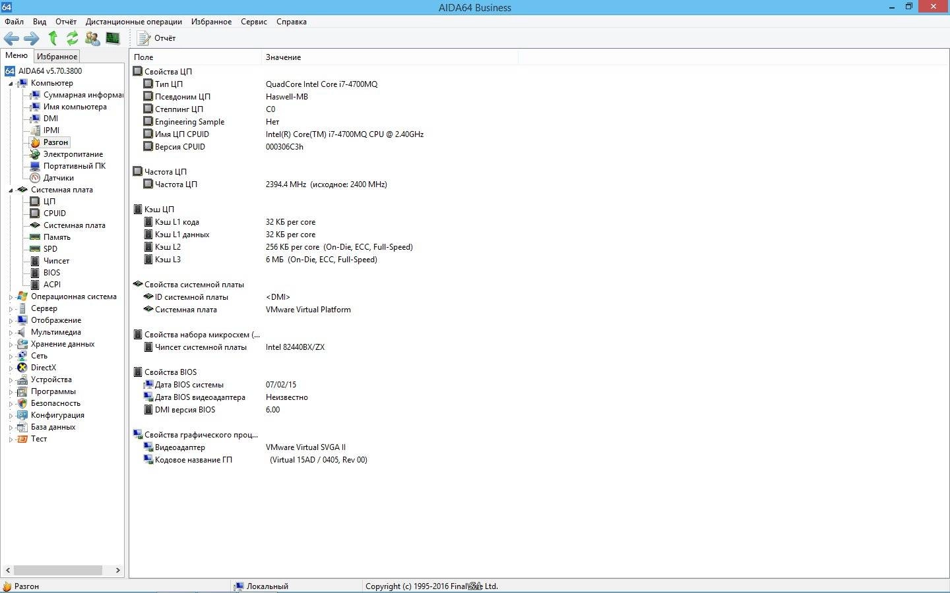
Task: Open the Сервис menu
Action: (x=254, y=22)
